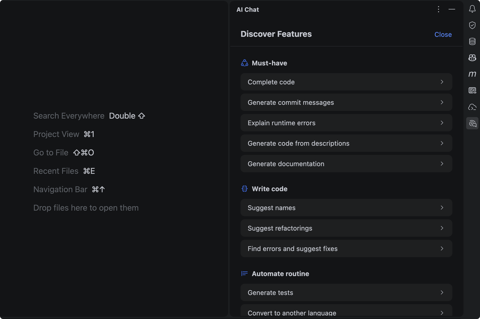Screen dimensions: 480x319
Task: Open the Coverage shield tool window
Action: pos(472,25)
